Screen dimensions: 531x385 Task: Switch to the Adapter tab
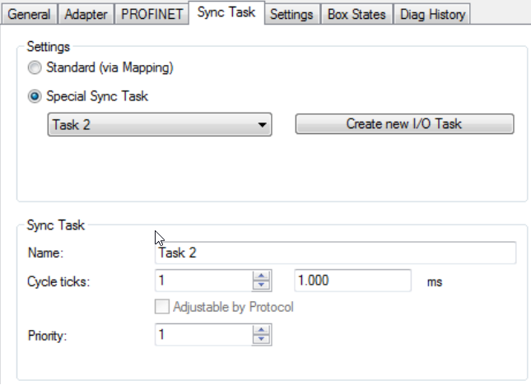(86, 14)
